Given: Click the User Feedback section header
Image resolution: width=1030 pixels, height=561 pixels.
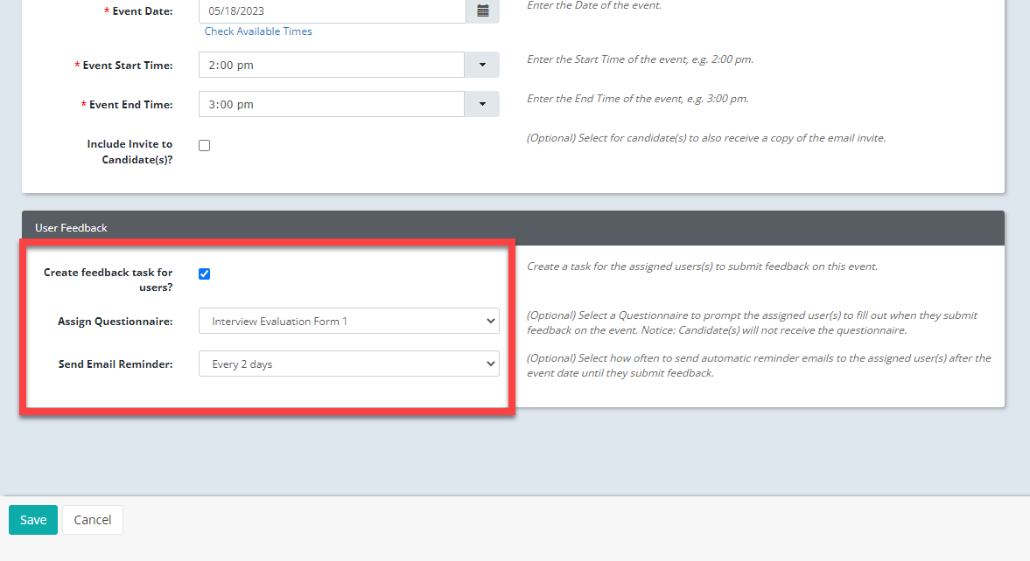Looking at the screenshot, I should pos(71,228).
